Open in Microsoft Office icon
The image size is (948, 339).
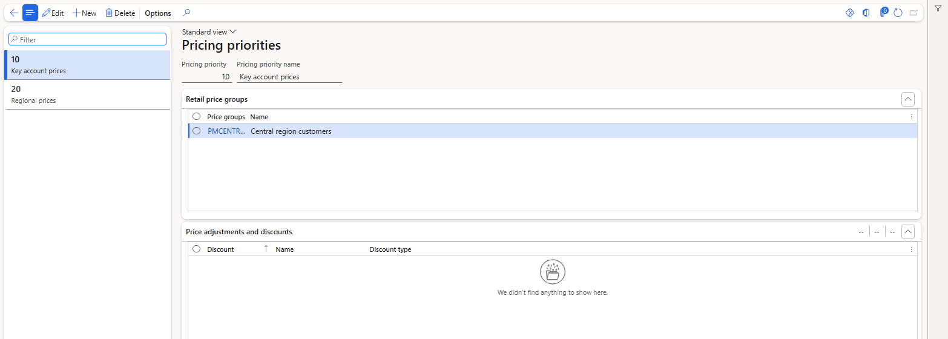866,13
